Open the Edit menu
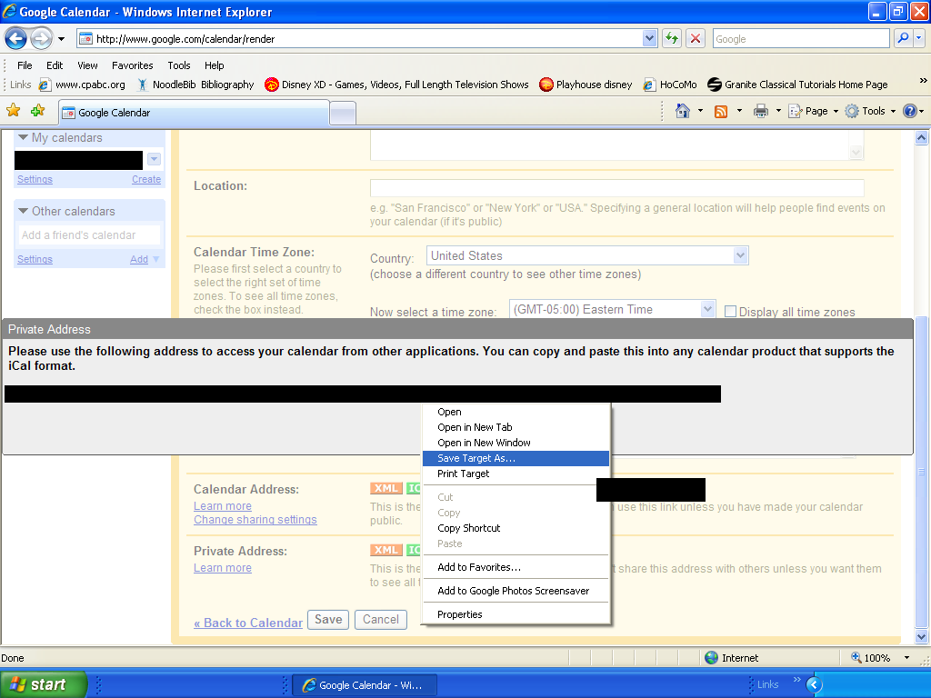 [55, 65]
